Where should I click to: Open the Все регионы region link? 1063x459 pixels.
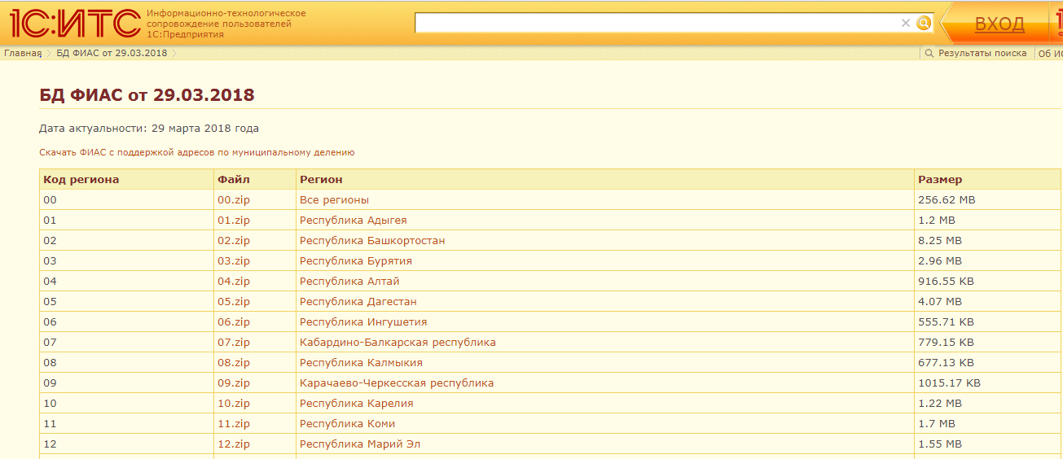tap(334, 199)
